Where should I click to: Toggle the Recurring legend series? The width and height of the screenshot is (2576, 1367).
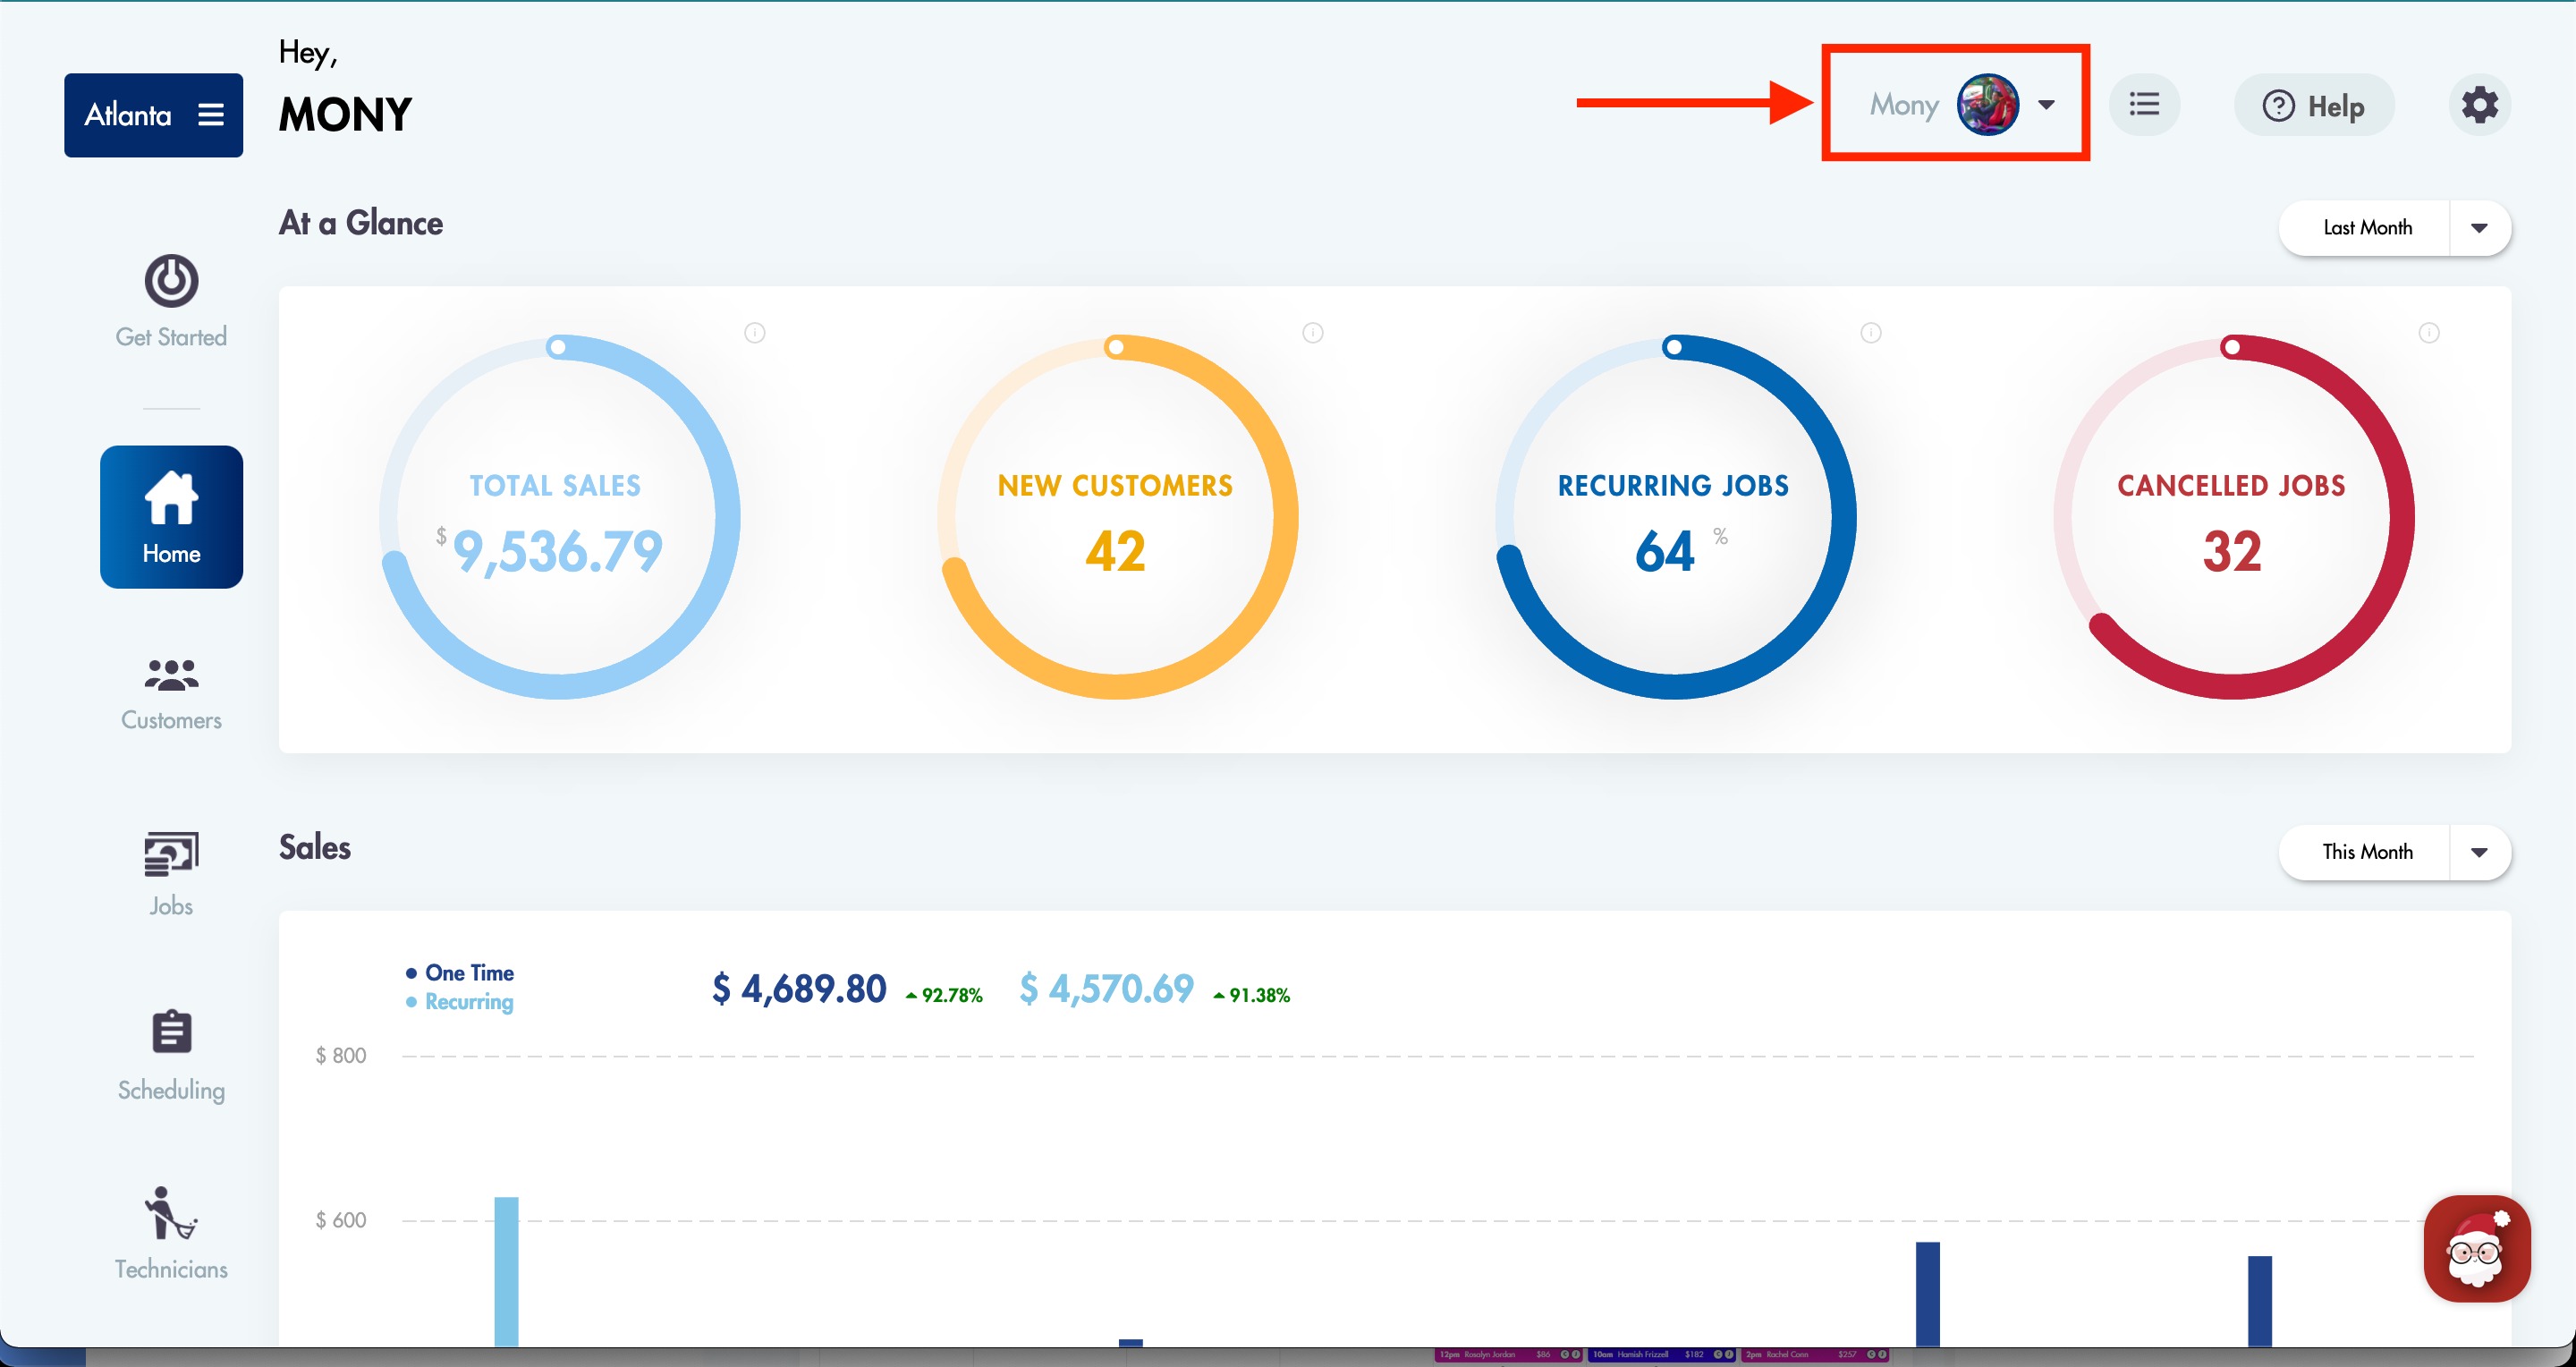(x=460, y=1002)
